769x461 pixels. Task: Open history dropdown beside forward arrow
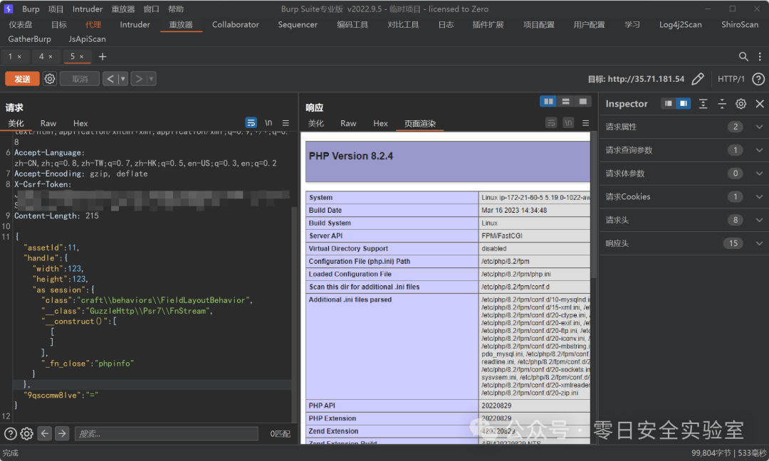coord(152,79)
